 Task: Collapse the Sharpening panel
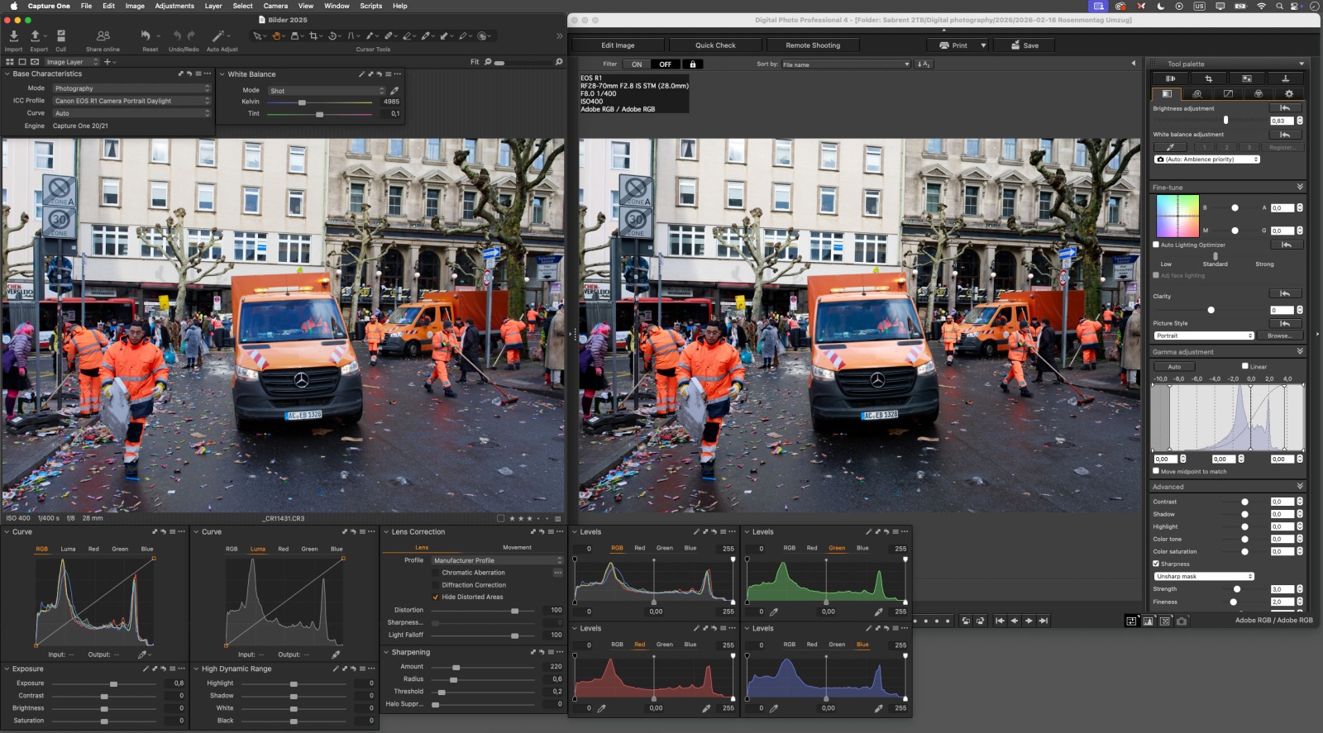(x=386, y=653)
